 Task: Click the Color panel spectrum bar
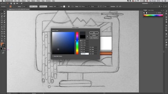click(153, 15)
